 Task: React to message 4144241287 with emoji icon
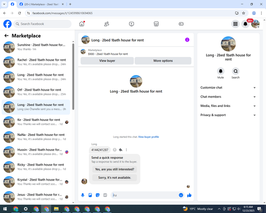click(x=115, y=150)
